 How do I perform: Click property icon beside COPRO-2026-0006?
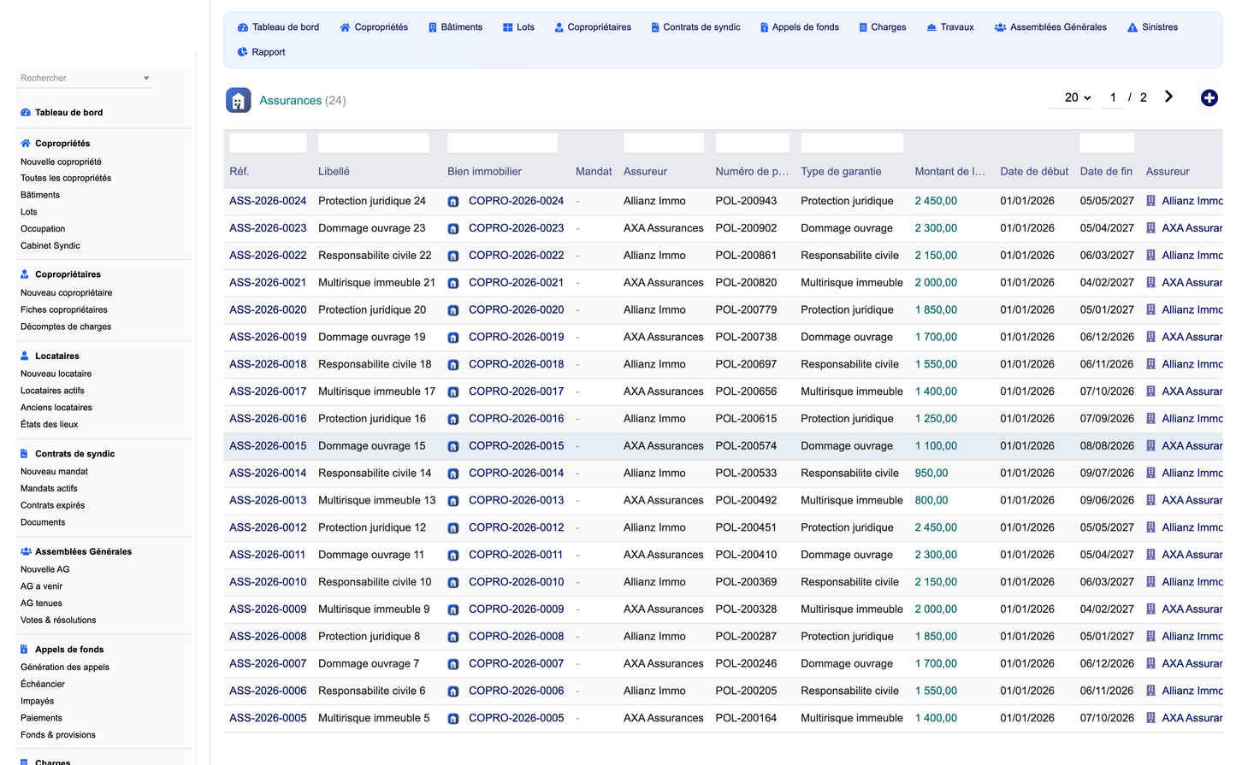pyautogui.click(x=453, y=691)
